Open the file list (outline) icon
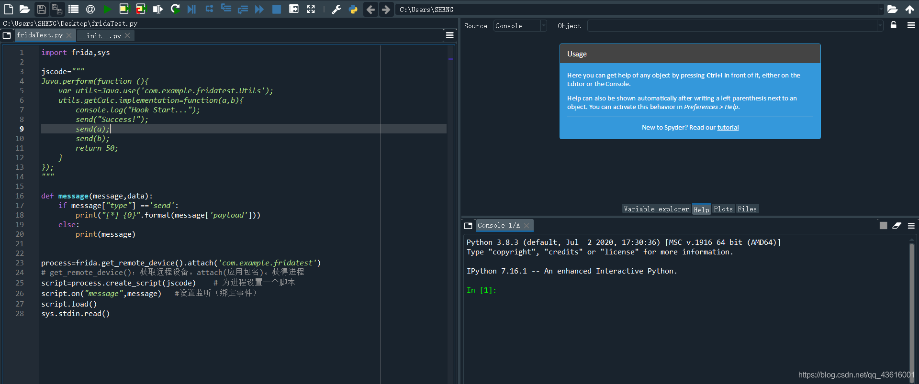Viewport: 919px width, 384px height. (x=73, y=9)
